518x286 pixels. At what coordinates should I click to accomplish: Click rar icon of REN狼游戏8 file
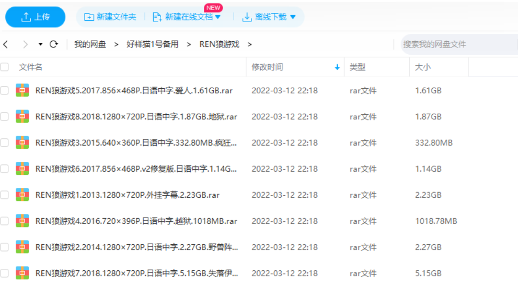[22, 116]
